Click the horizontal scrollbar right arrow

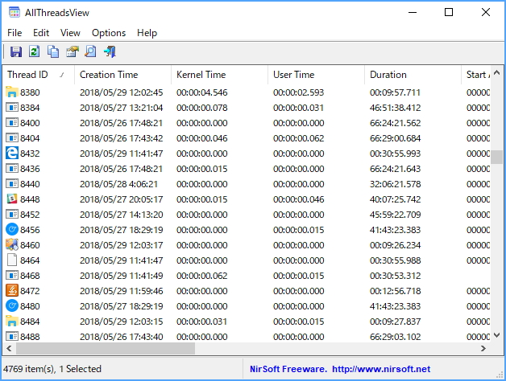pyautogui.click(x=483, y=348)
